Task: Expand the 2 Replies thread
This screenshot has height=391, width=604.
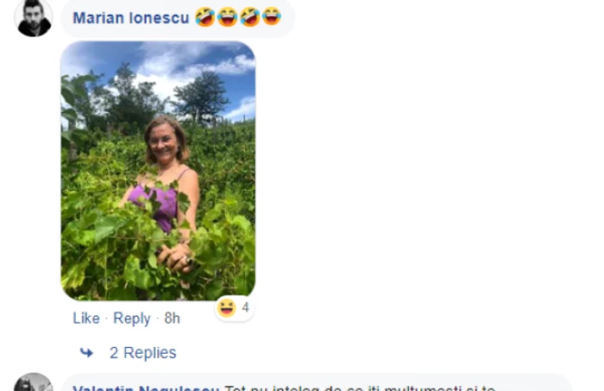Action: pyautogui.click(x=143, y=352)
